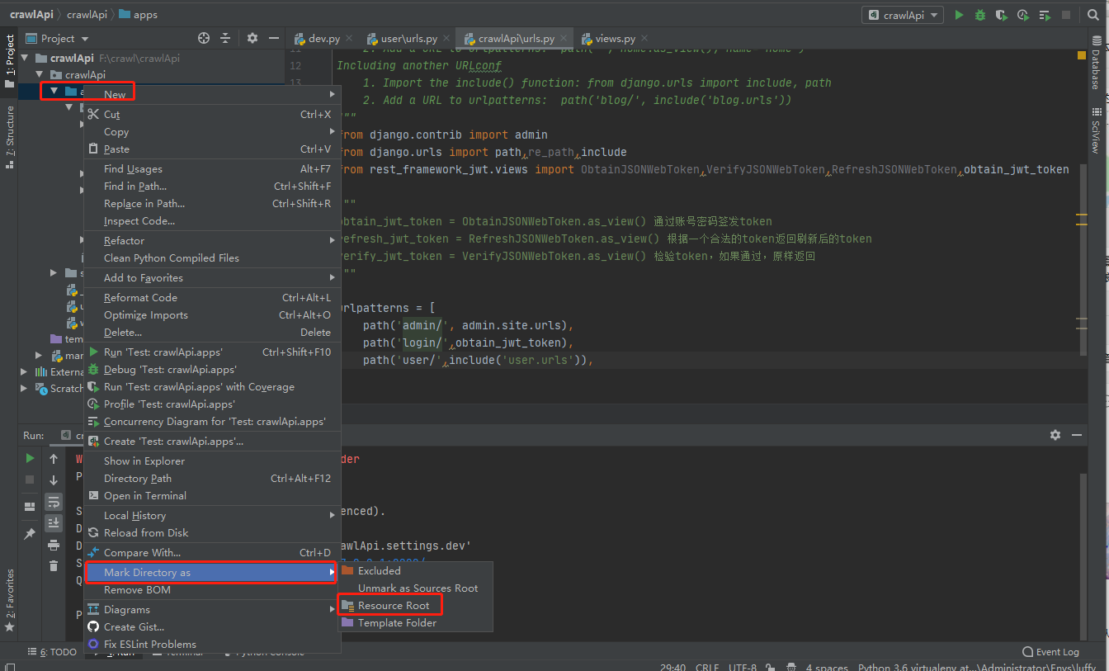Collapse all in Project panel header
Screen dimensions: 1109x671
(225, 38)
